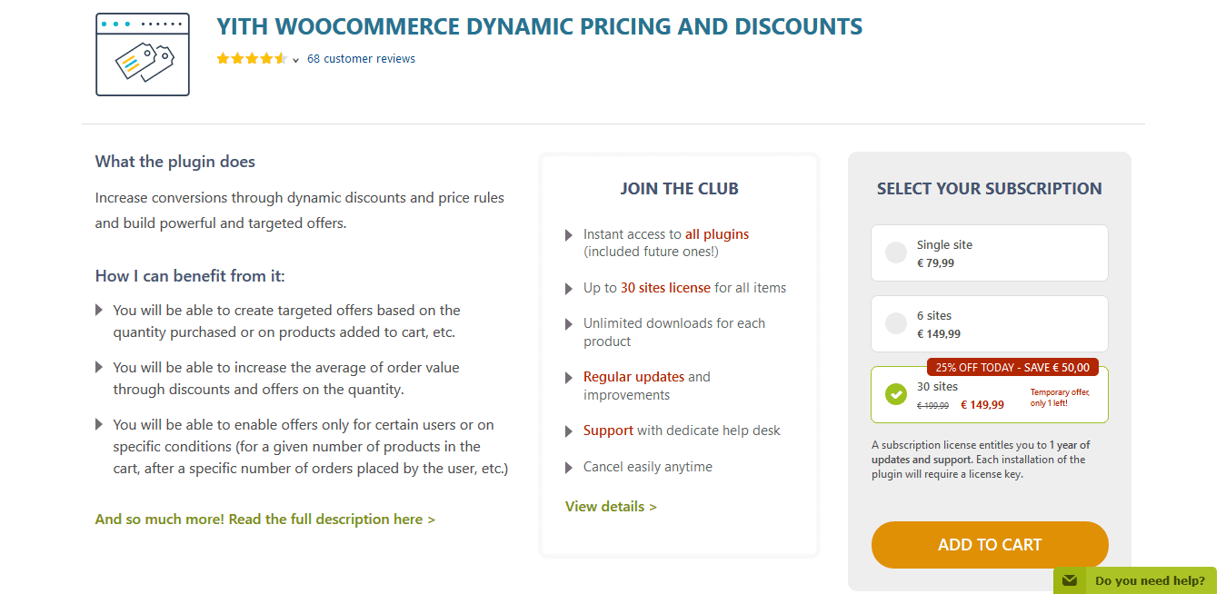Click the star rating icons

coord(252,59)
